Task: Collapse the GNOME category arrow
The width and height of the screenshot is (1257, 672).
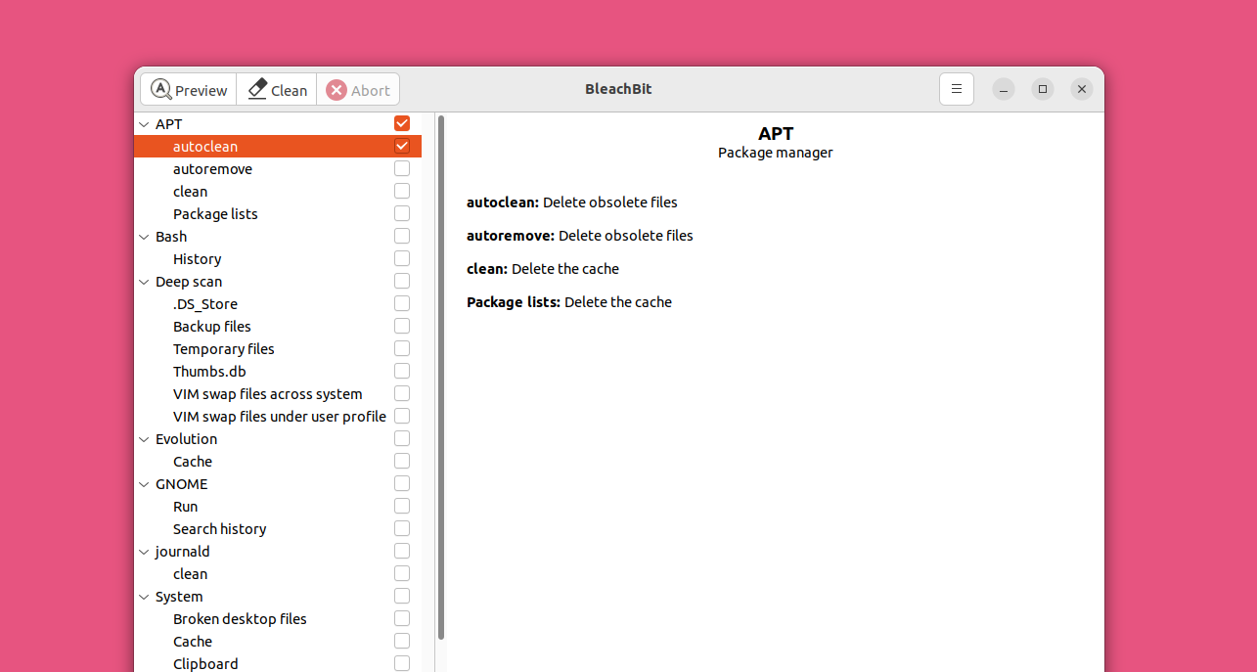Action: point(145,484)
